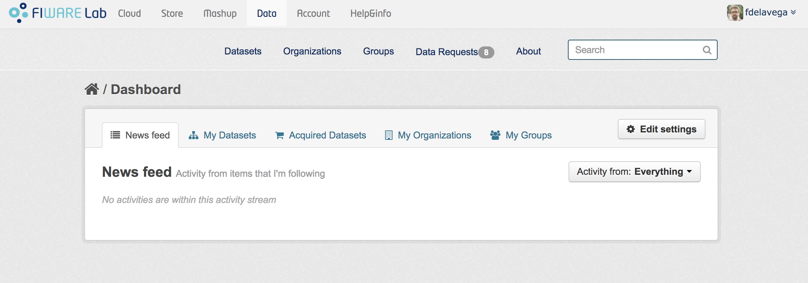The height and width of the screenshot is (283, 808).
Task: Open the About page
Action: pyautogui.click(x=528, y=51)
